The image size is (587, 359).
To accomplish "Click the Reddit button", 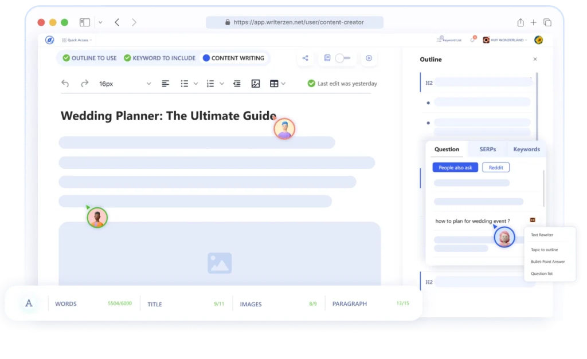I will click(496, 167).
